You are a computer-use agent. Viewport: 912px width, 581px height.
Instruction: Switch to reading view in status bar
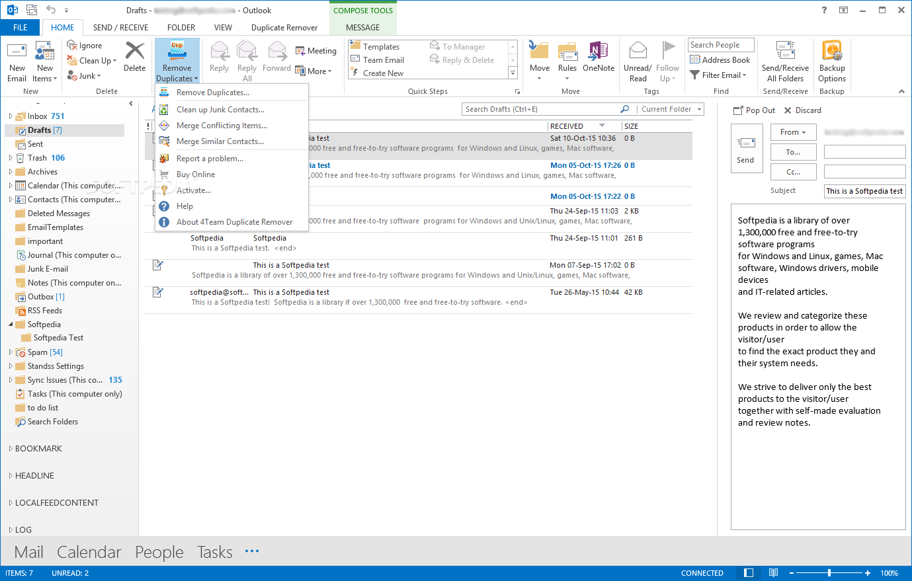tap(773, 573)
